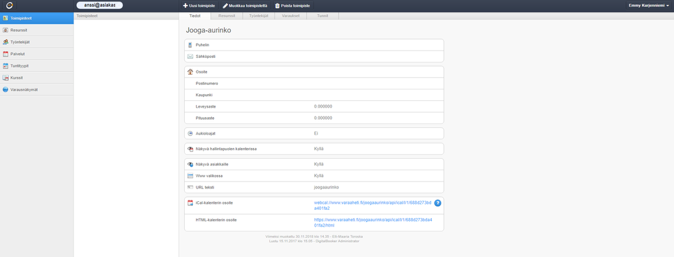
Task: Switch to the Resurssit tab
Action: [227, 16]
